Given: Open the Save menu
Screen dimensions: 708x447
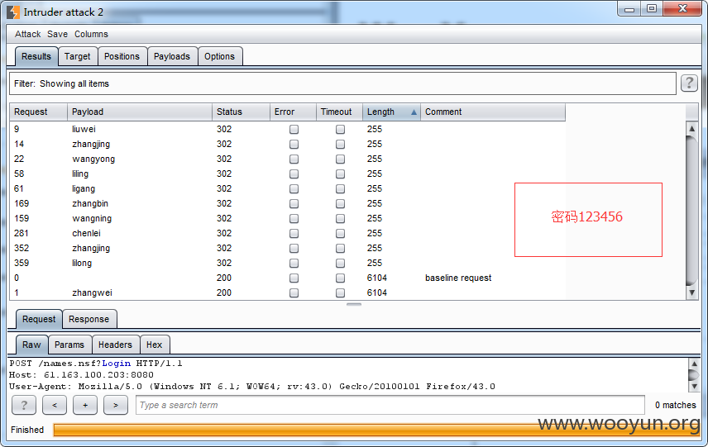Looking at the screenshot, I should click(x=57, y=34).
